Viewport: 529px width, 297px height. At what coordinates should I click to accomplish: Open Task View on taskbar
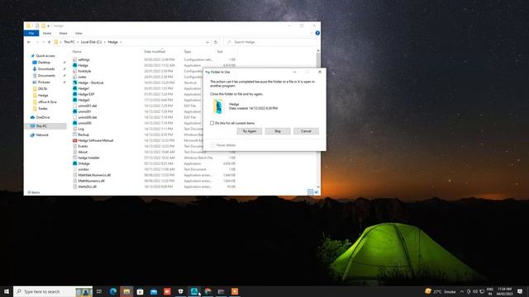point(99,291)
